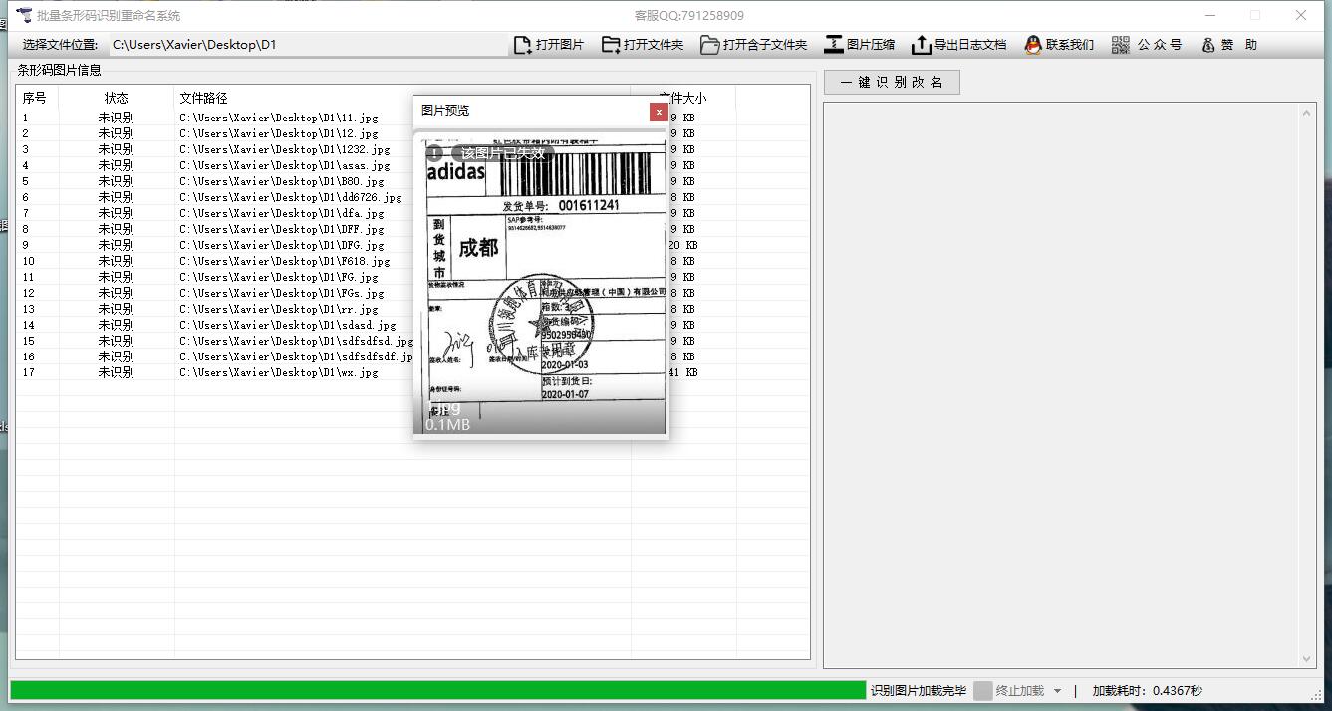The height and width of the screenshot is (711, 1332).
Task: Maximize the application window
Action: click(x=1255, y=15)
